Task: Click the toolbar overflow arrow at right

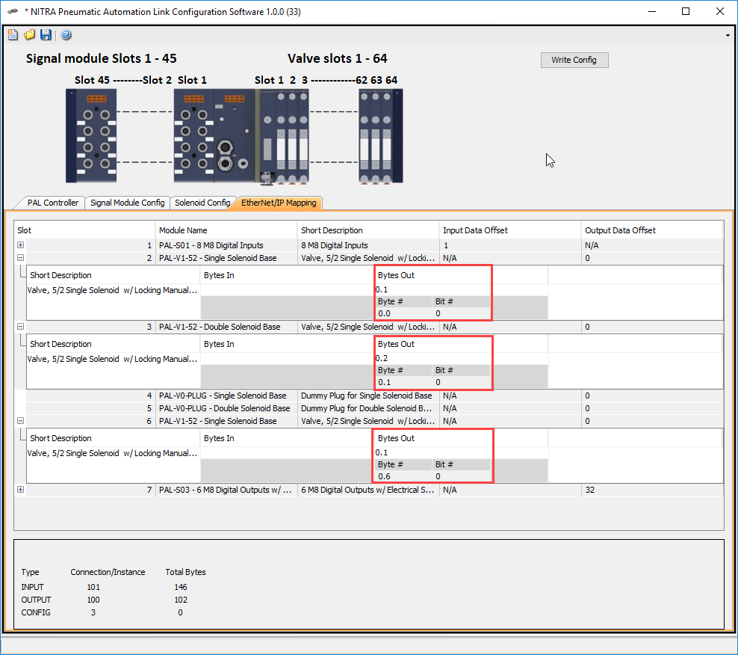Action: click(x=728, y=35)
